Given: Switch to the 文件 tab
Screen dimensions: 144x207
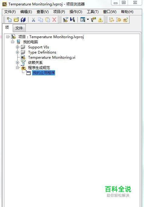Looking at the screenshot, I should tap(19, 28).
